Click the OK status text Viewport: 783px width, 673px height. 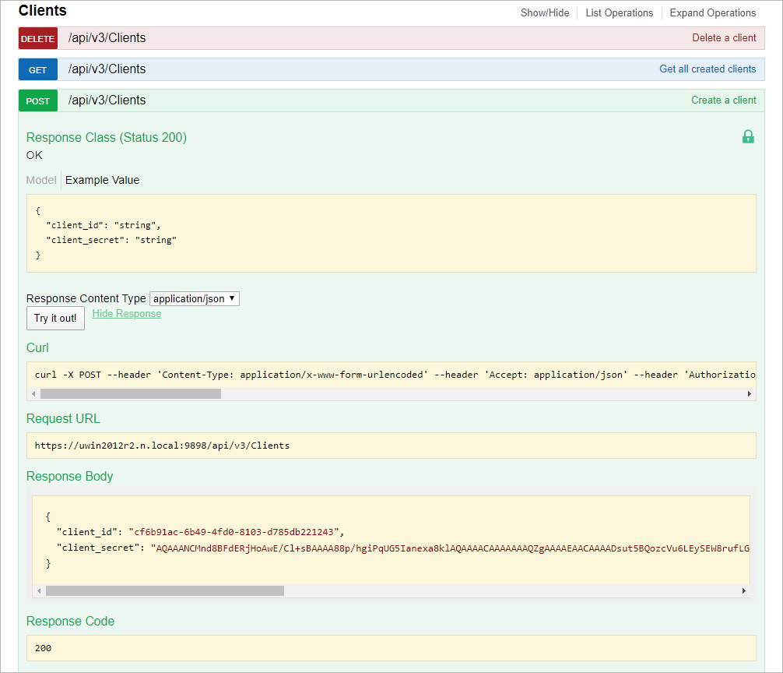[34, 155]
